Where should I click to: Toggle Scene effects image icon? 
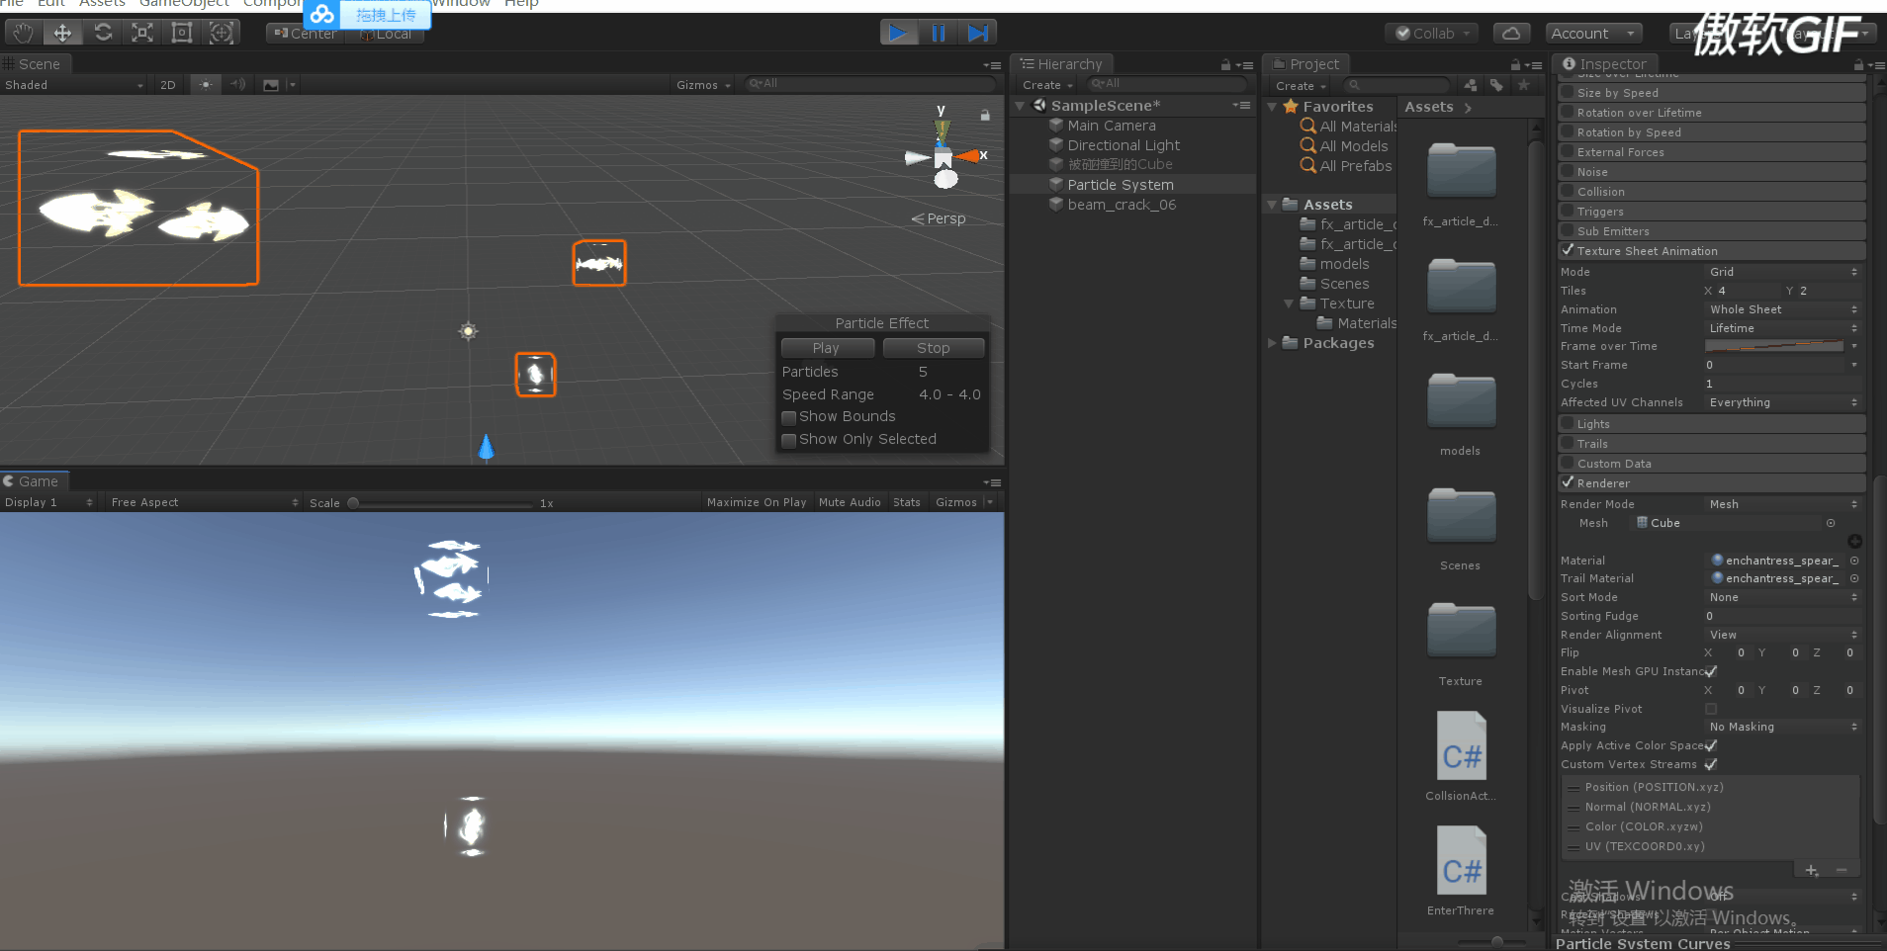(271, 85)
